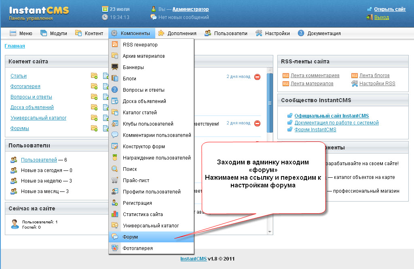Click the add-folder icon in the Форумы row
The width and height of the screenshot is (414, 269).
click(94, 128)
